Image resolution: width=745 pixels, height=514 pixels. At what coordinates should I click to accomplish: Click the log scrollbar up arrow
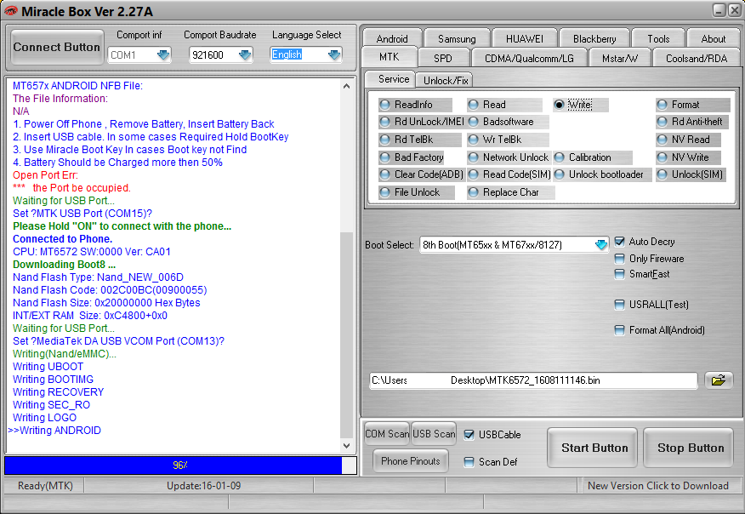346,86
